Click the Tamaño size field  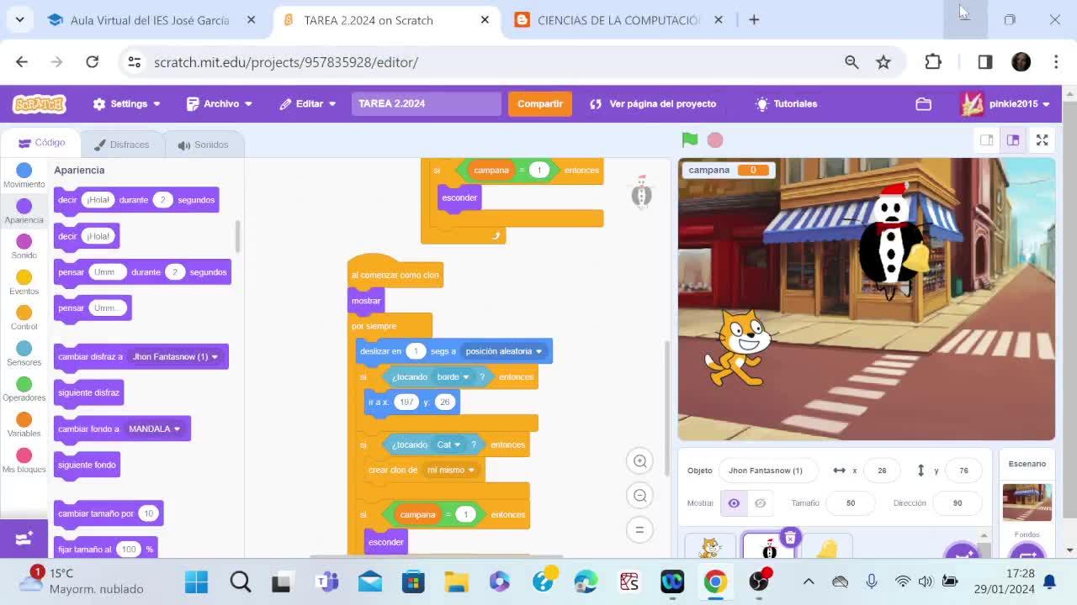tap(851, 503)
